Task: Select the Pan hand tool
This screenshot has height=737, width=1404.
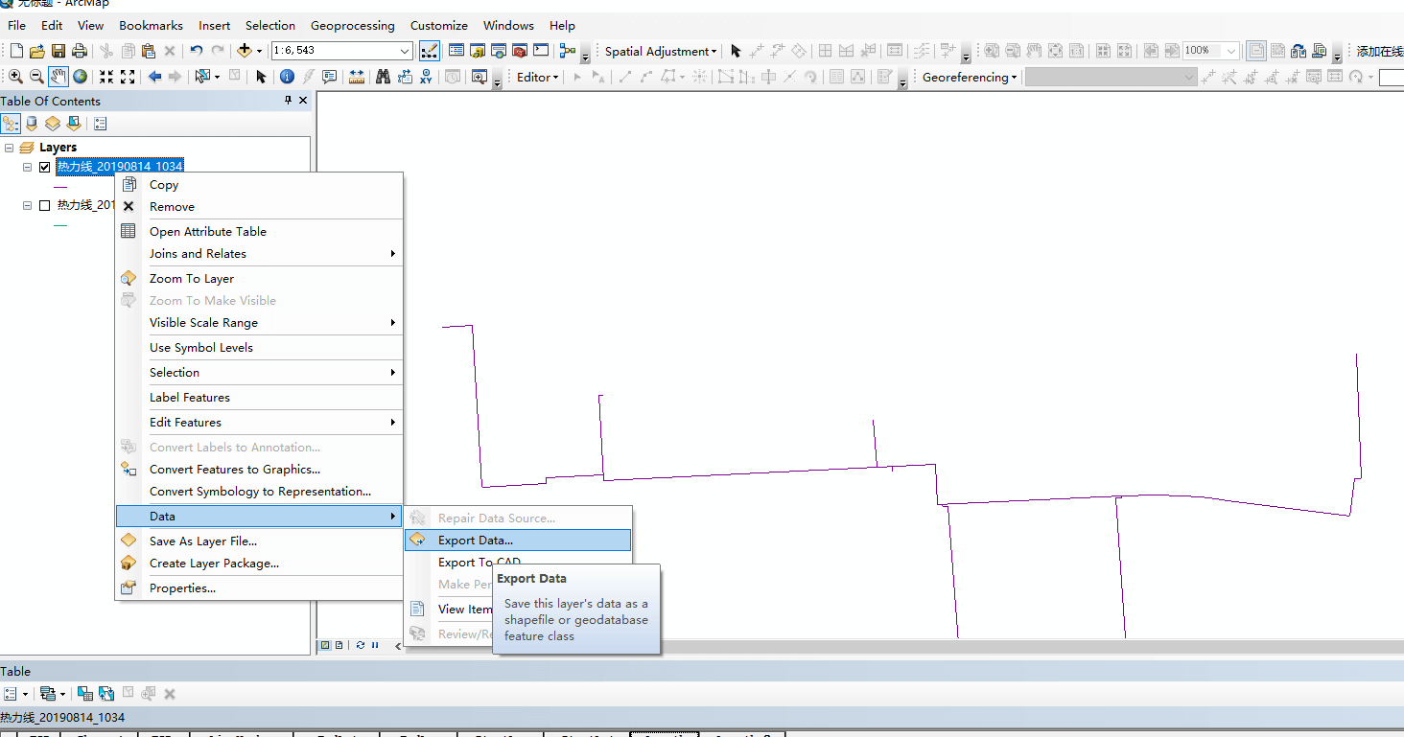Action: pyautogui.click(x=58, y=77)
